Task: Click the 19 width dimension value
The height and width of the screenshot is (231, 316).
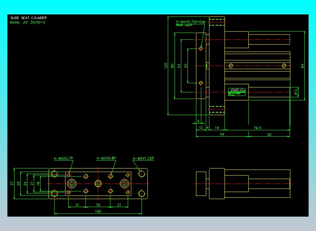Action: tap(217, 127)
